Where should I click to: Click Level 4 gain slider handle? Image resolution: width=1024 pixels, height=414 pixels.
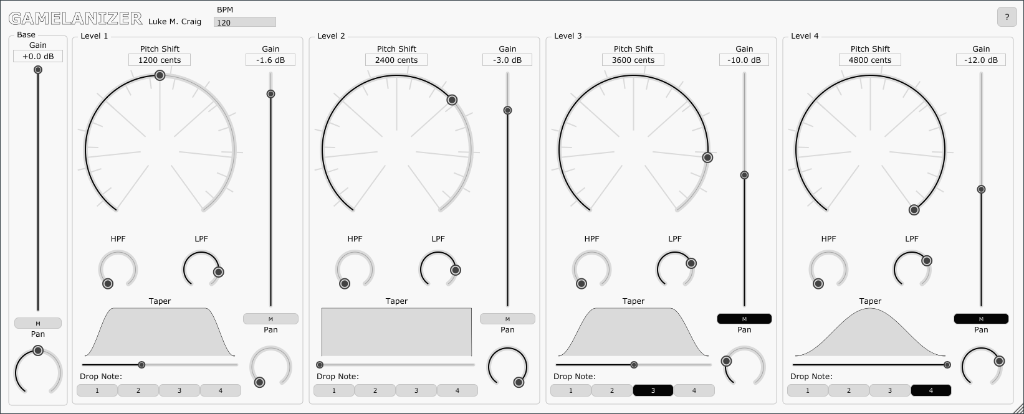(x=981, y=189)
